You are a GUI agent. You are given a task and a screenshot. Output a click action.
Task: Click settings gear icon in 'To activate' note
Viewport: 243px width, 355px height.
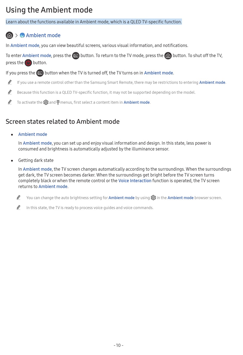point(46,102)
